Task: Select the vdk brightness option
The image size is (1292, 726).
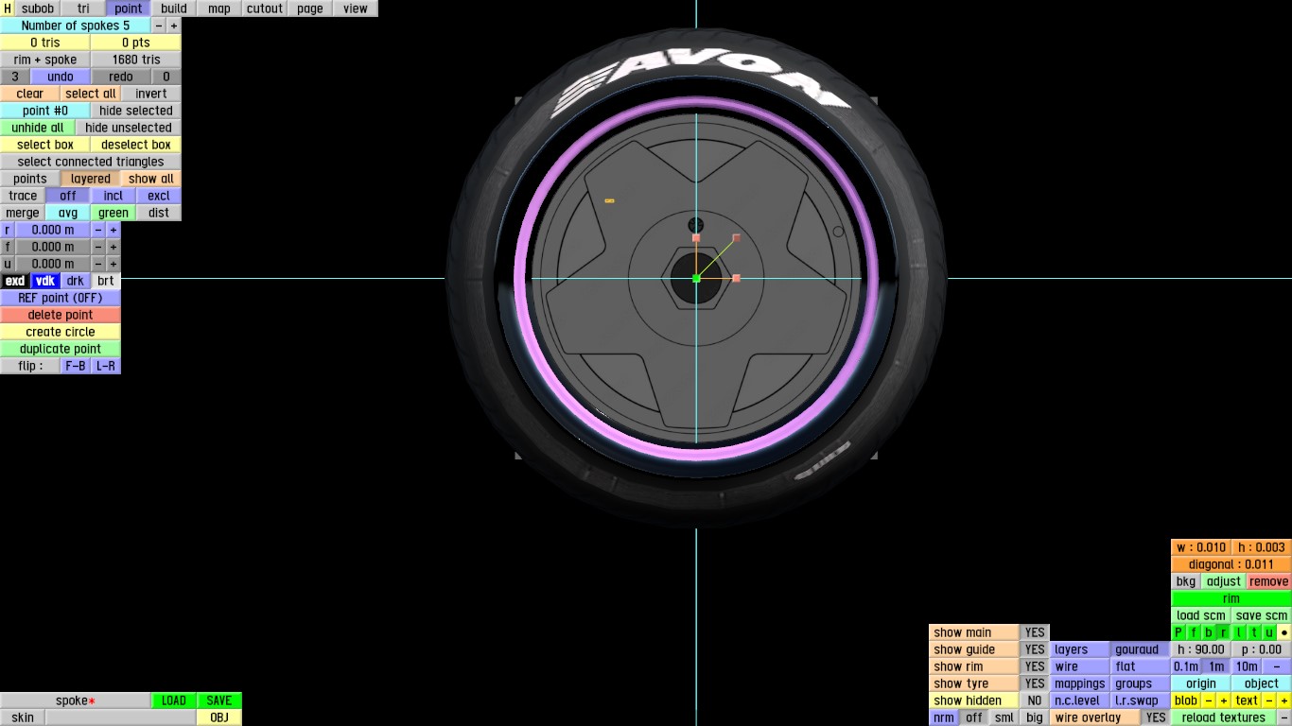Action: point(45,281)
